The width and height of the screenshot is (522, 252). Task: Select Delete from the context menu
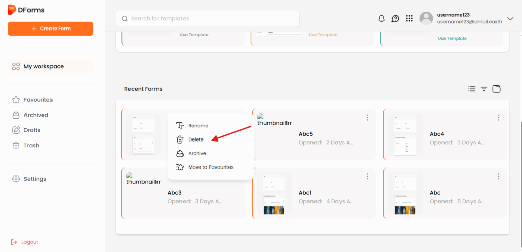click(195, 139)
